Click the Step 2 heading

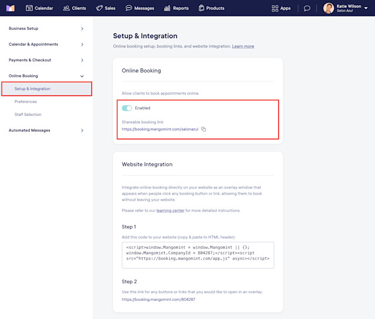(129, 282)
